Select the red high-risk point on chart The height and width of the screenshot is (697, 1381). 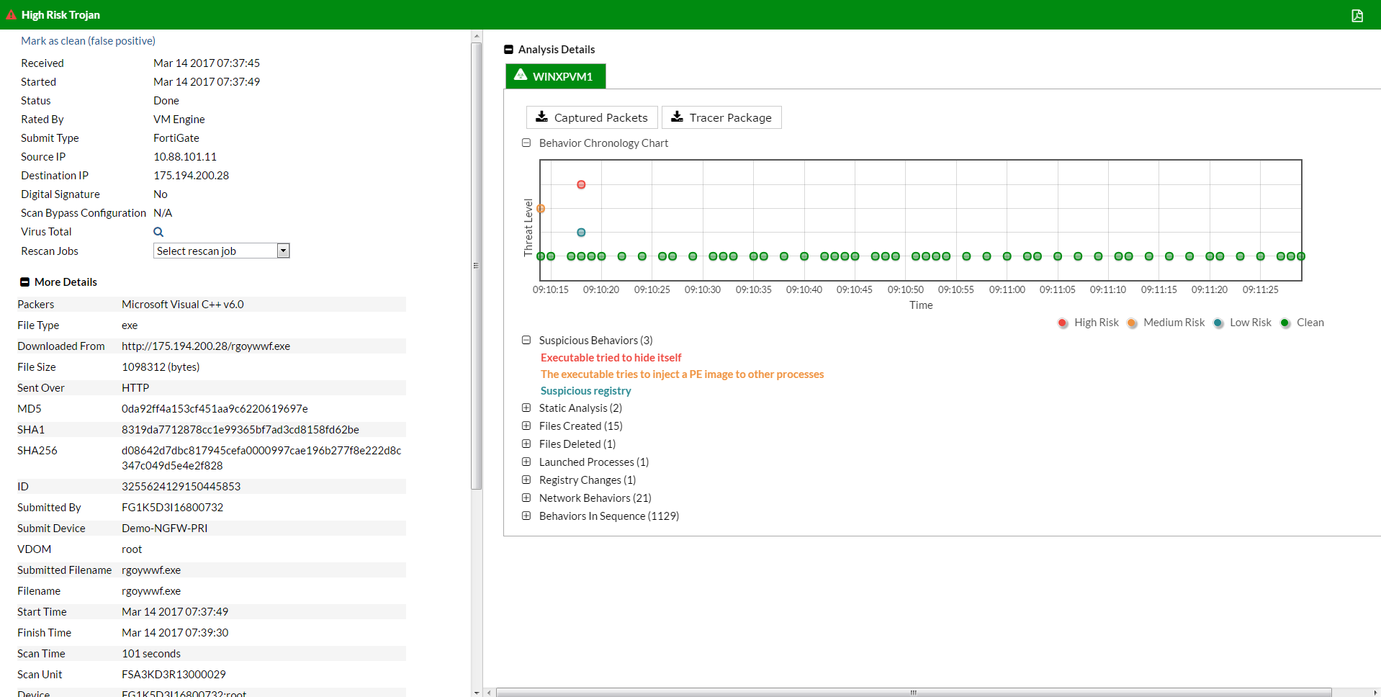tap(581, 184)
